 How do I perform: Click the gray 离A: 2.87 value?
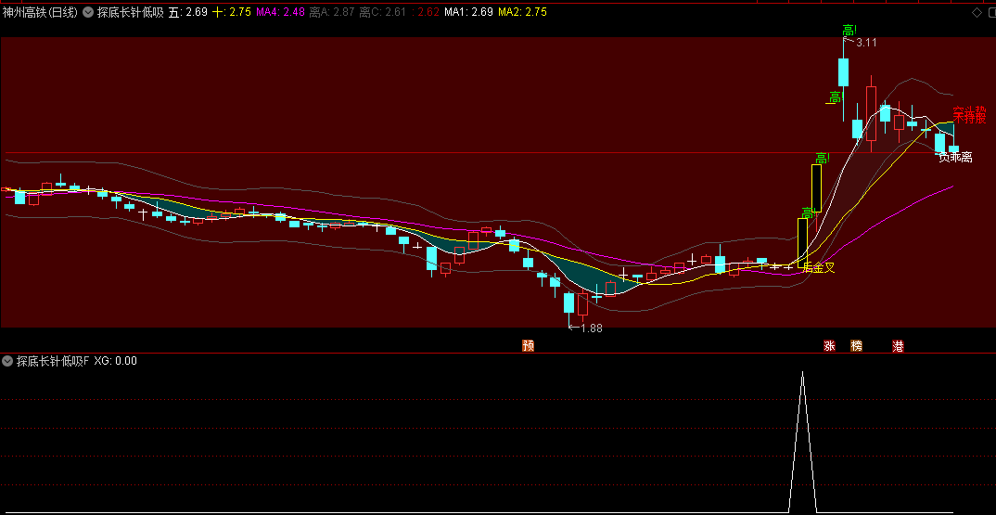[x=332, y=12]
